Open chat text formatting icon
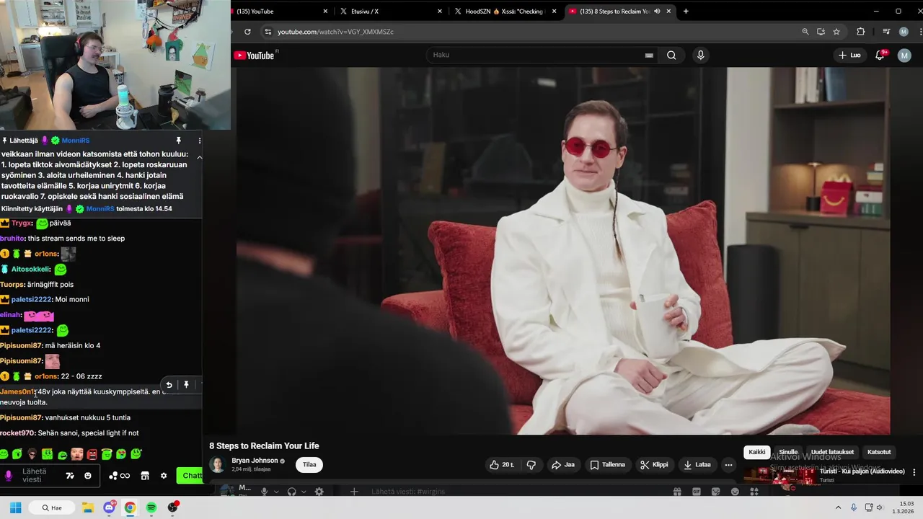Image resolution: width=923 pixels, height=519 pixels. click(x=70, y=476)
